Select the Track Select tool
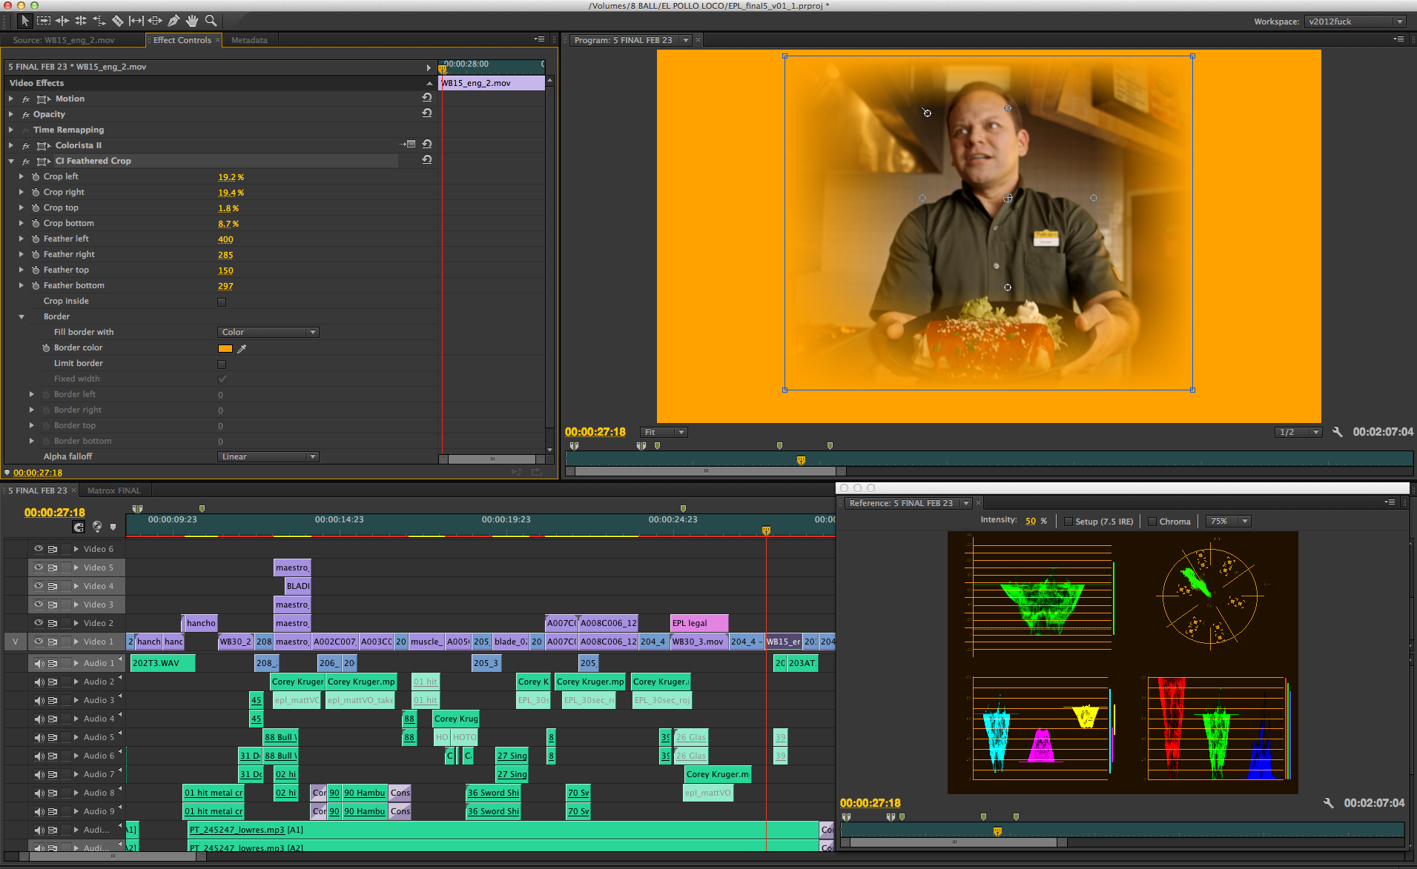 point(44,21)
